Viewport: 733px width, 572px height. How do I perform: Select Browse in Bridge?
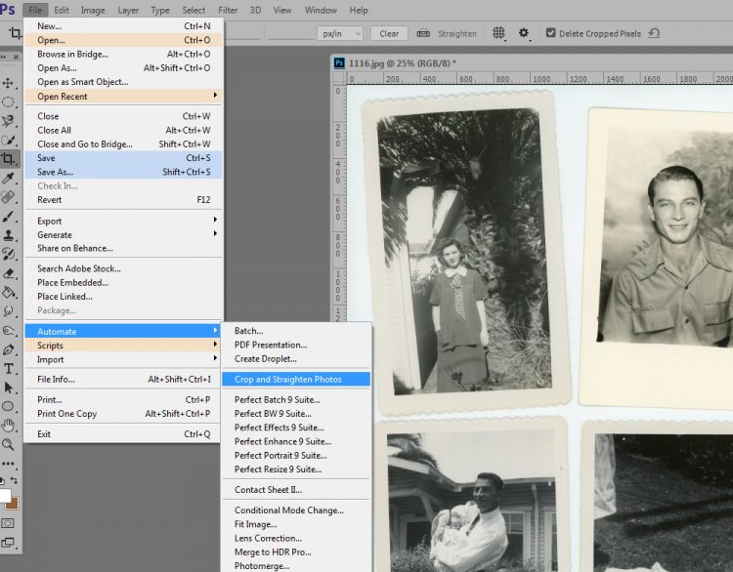(123, 54)
